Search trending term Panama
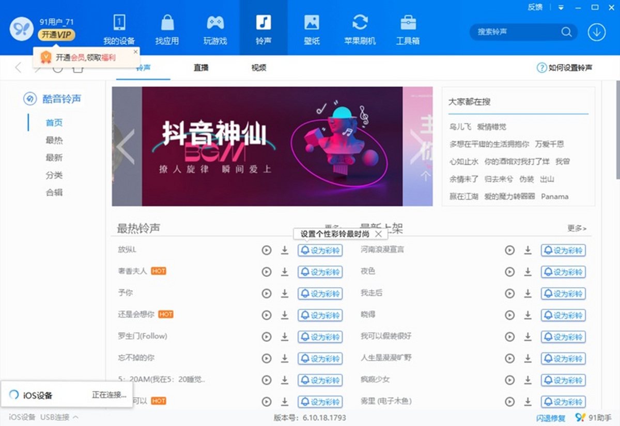This screenshot has height=426, width=620. click(x=555, y=197)
